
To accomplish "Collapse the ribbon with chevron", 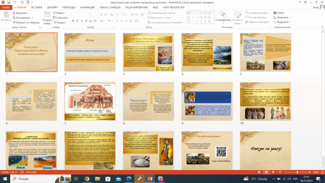I will [x=322, y=27].
